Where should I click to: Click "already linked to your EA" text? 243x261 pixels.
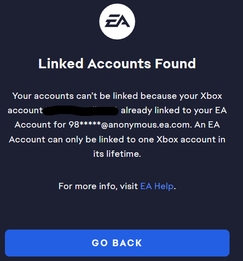pyautogui.click(x=174, y=111)
